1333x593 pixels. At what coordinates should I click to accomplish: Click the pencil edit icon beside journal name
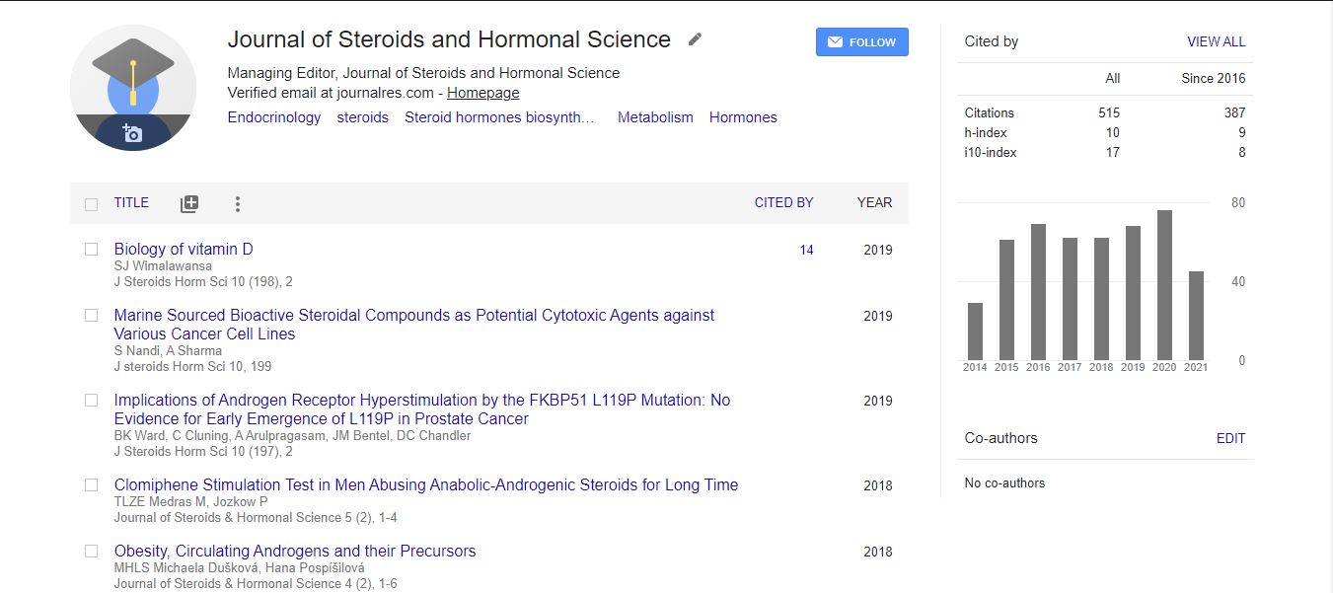695,39
